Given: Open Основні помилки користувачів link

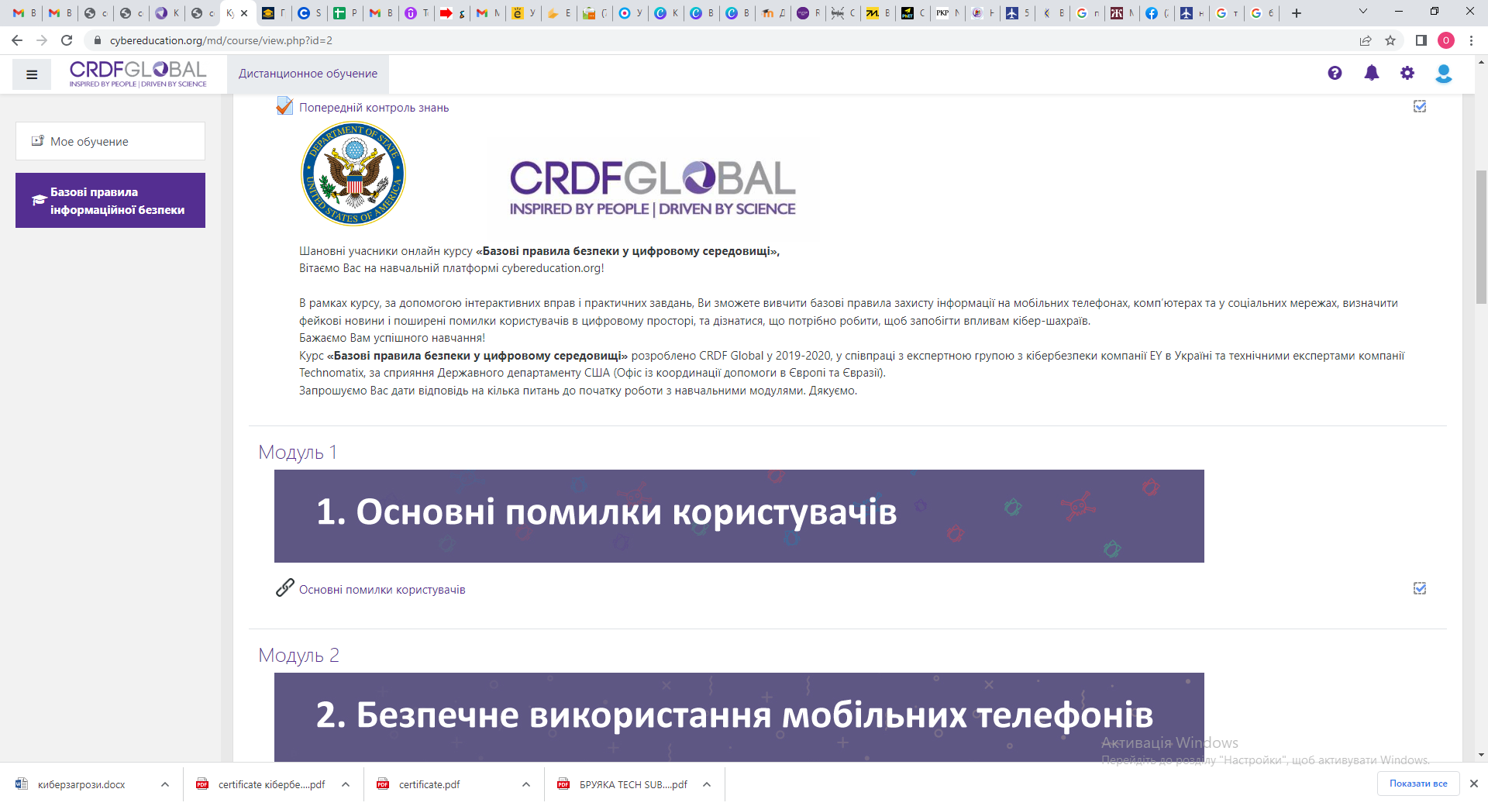Looking at the screenshot, I should pyautogui.click(x=382, y=590).
